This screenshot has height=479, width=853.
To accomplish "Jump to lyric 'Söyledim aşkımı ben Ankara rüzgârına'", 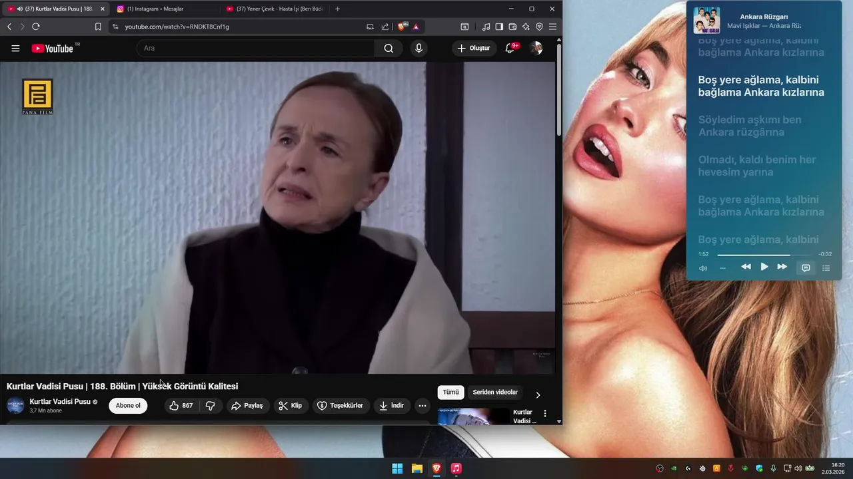I will pyautogui.click(x=750, y=126).
